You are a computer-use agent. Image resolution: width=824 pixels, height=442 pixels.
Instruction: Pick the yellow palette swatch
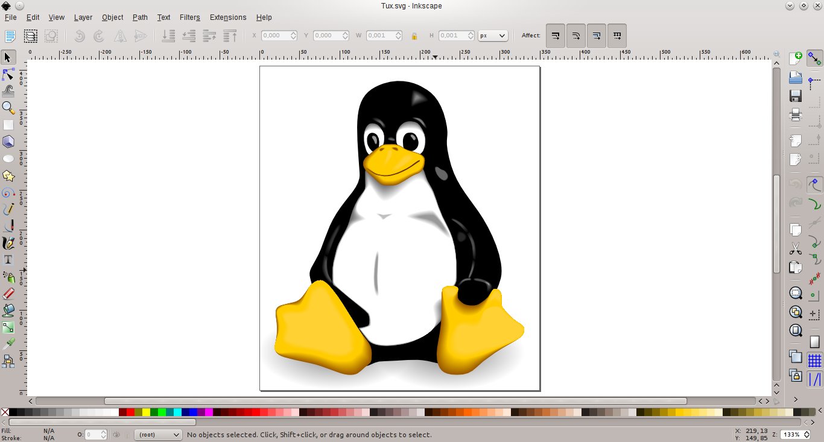pos(146,412)
